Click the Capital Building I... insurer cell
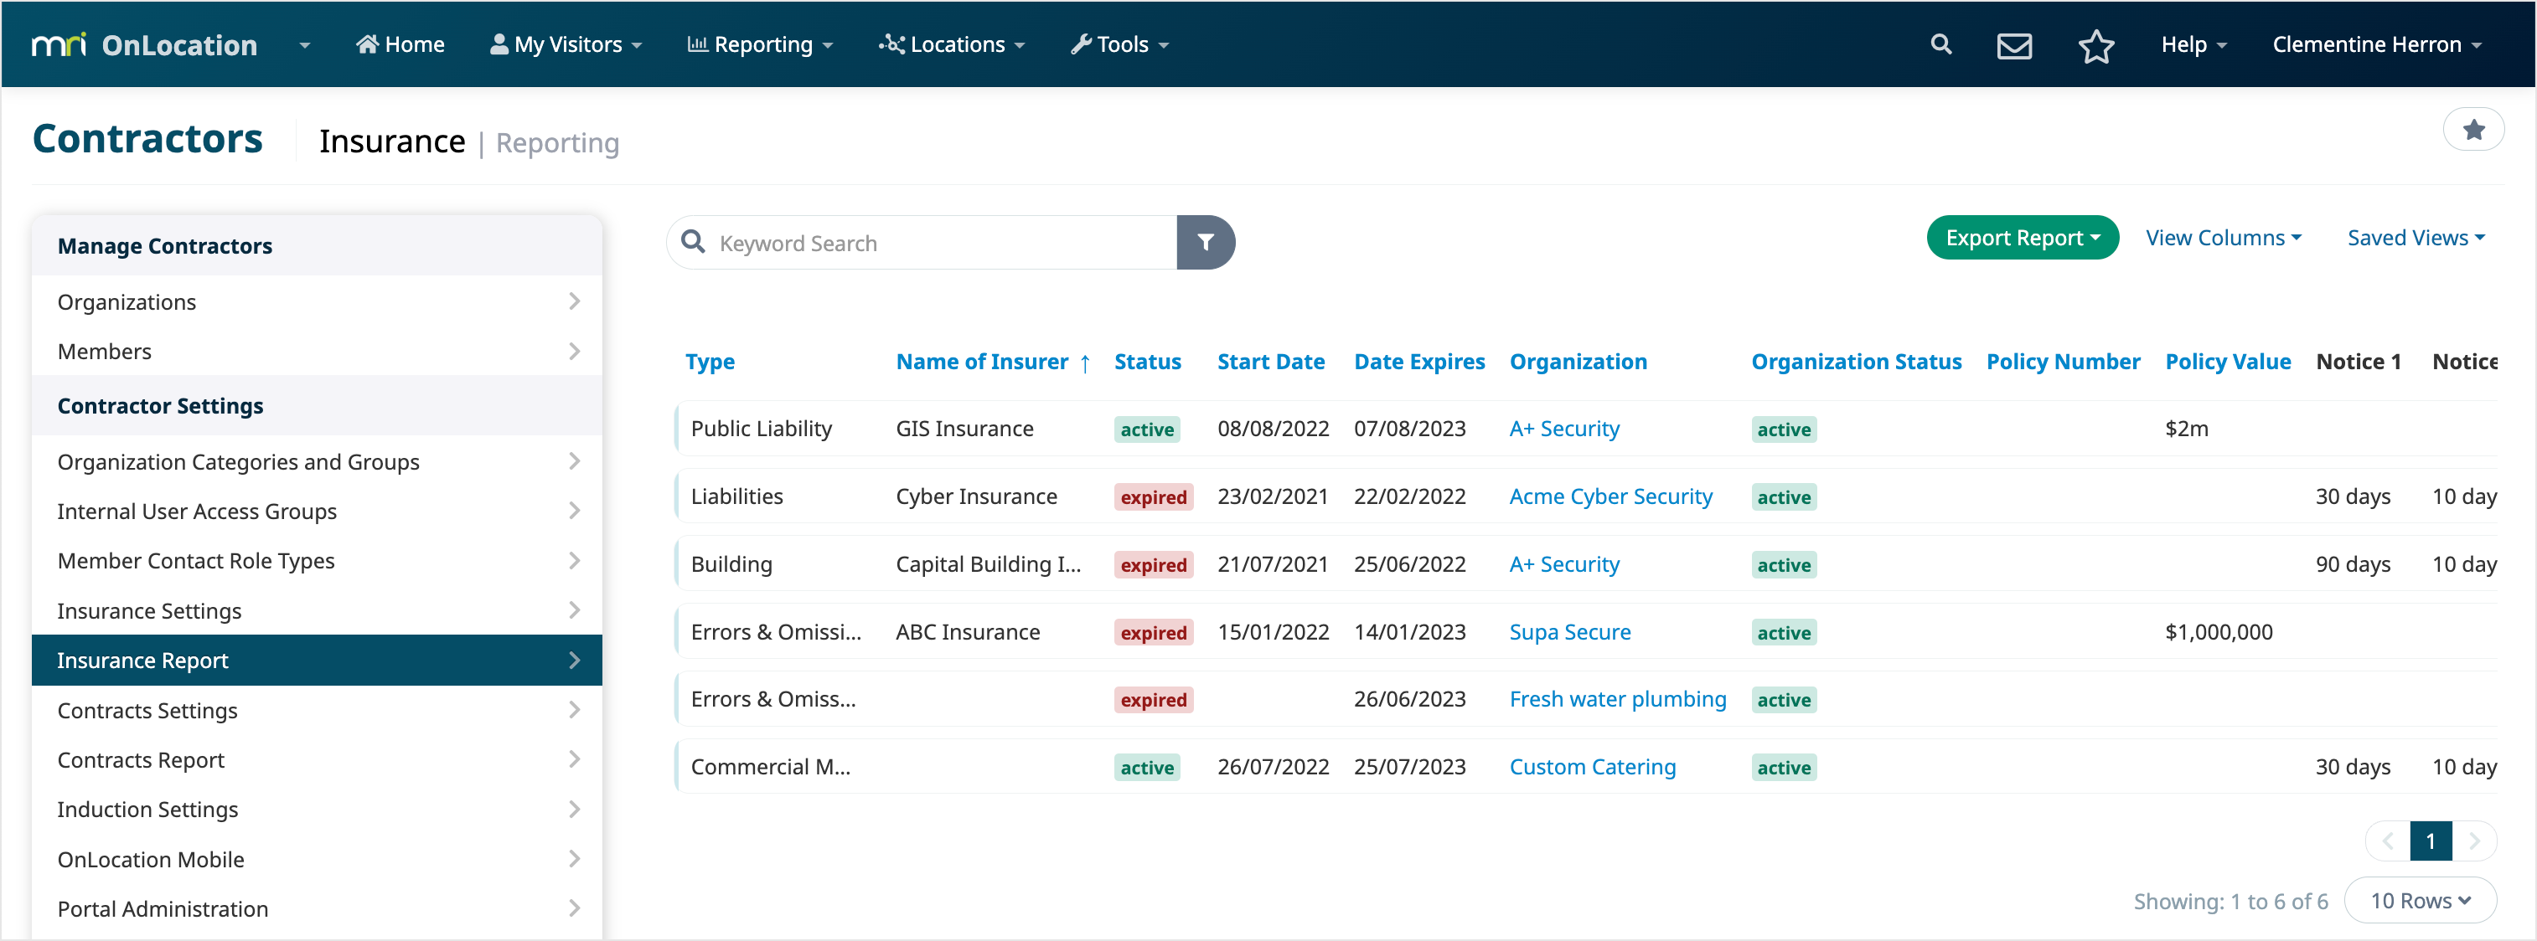 [x=988, y=564]
